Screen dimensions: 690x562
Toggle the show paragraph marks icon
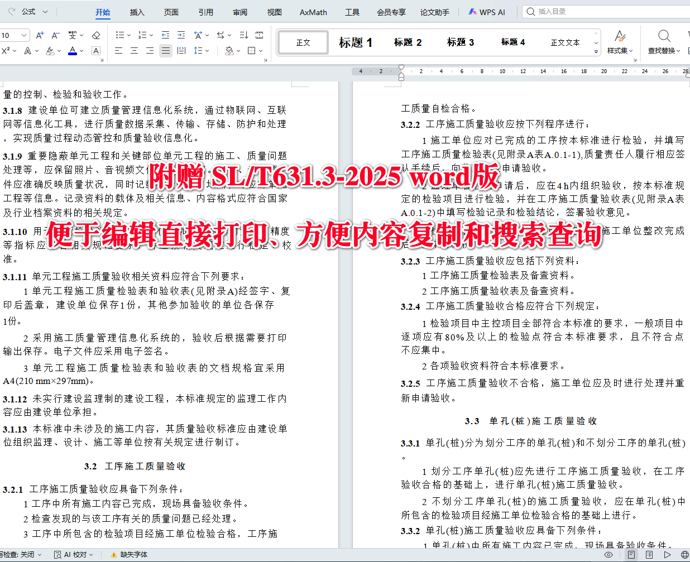click(260, 35)
